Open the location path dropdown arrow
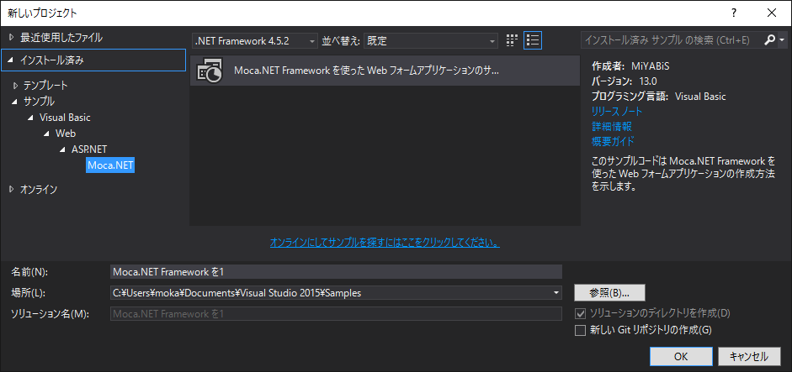 (556, 292)
